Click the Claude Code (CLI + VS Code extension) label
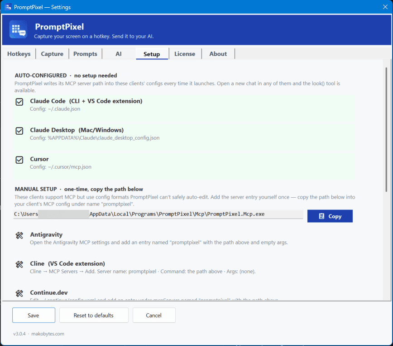393x346 pixels. pyautogui.click(x=86, y=101)
